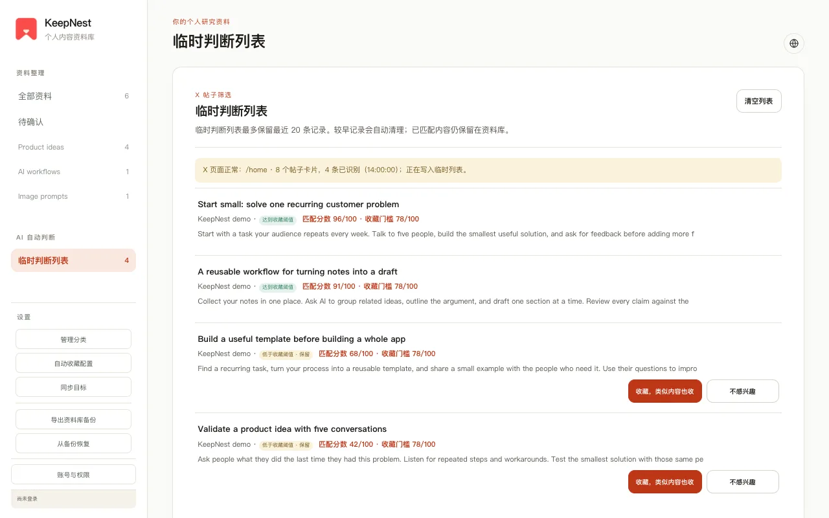The height and width of the screenshot is (518, 829).
Task: Open the Product ideas category
Action: pos(73,147)
